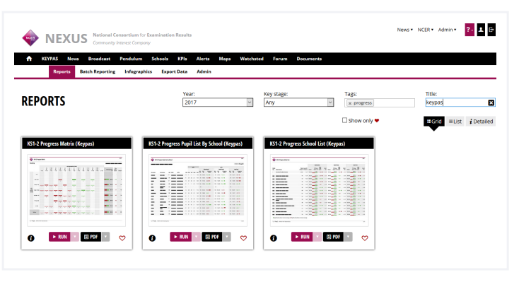Toggle the Show only favorites checkbox
Screen dimensions: 519x282
[344, 120]
